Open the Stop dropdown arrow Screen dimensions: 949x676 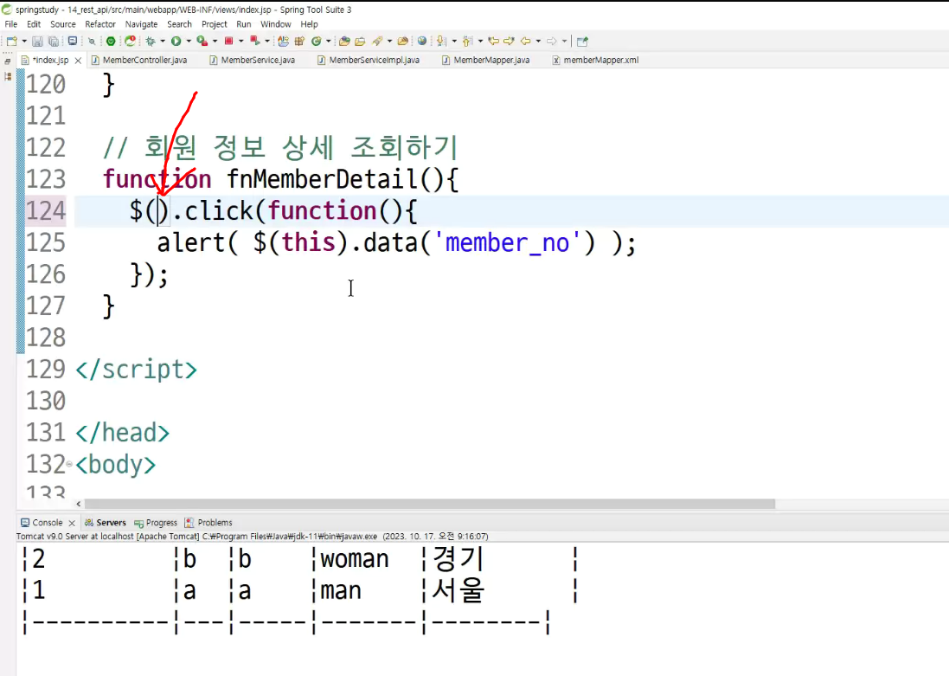[240, 42]
